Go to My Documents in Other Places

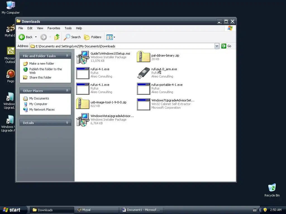tap(39, 98)
